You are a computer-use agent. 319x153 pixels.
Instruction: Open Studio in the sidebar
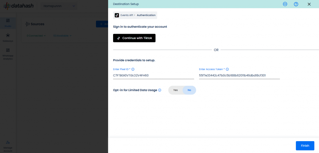tap(8, 23)
